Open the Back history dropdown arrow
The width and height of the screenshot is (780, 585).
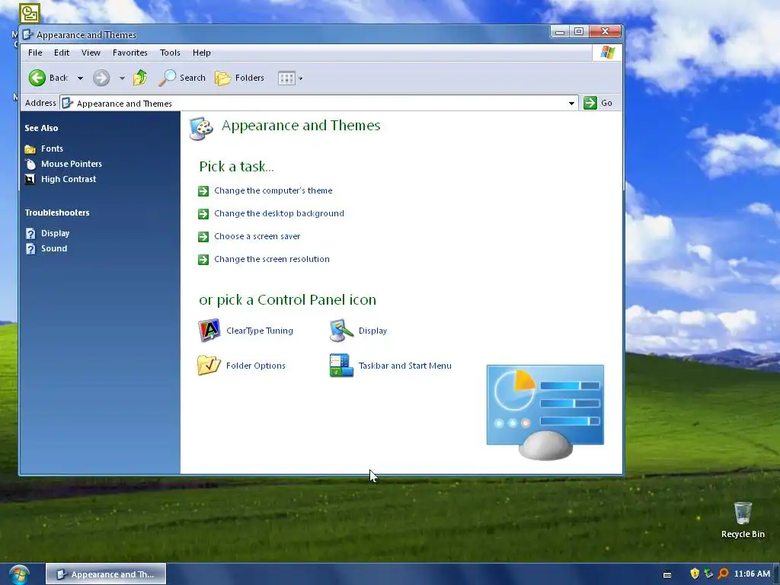80,78
